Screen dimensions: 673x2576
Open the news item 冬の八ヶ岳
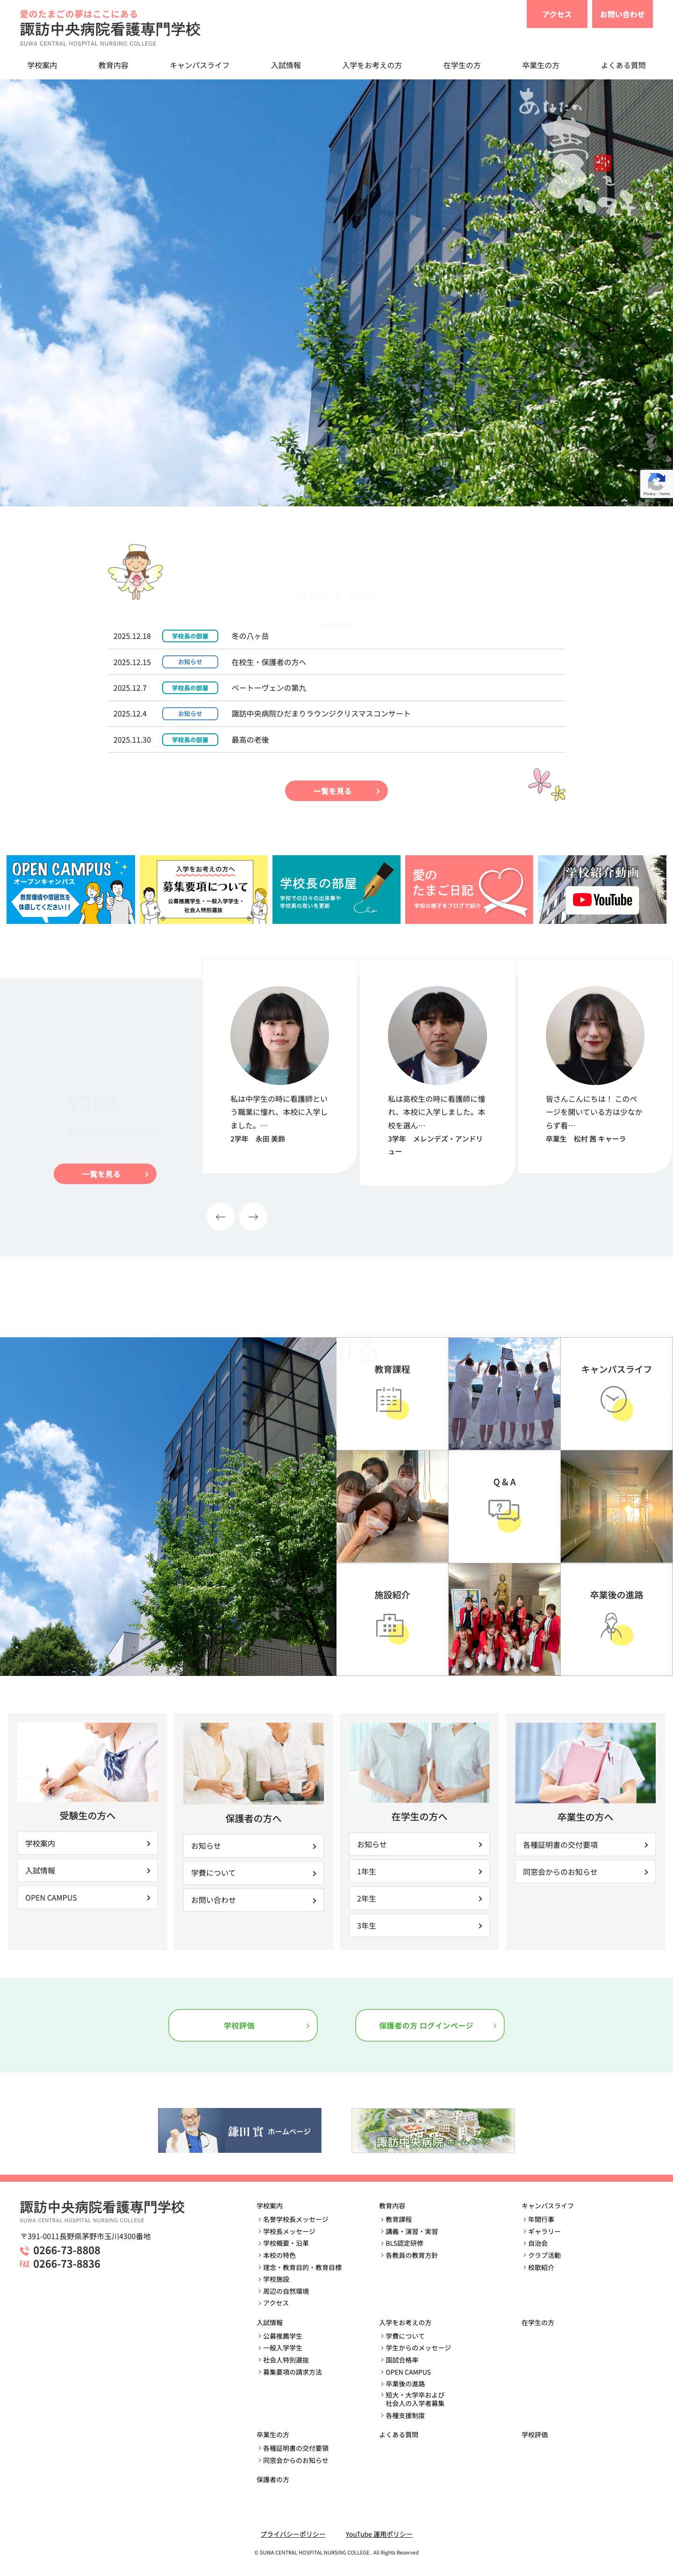[250, 636]
